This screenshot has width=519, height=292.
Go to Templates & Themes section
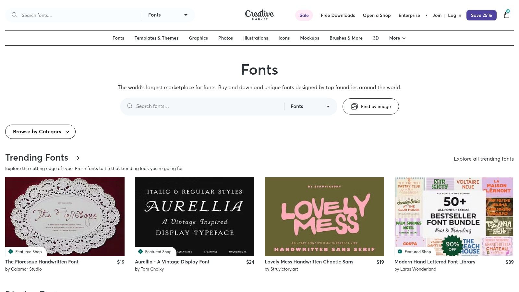click(x=156, y=38)
